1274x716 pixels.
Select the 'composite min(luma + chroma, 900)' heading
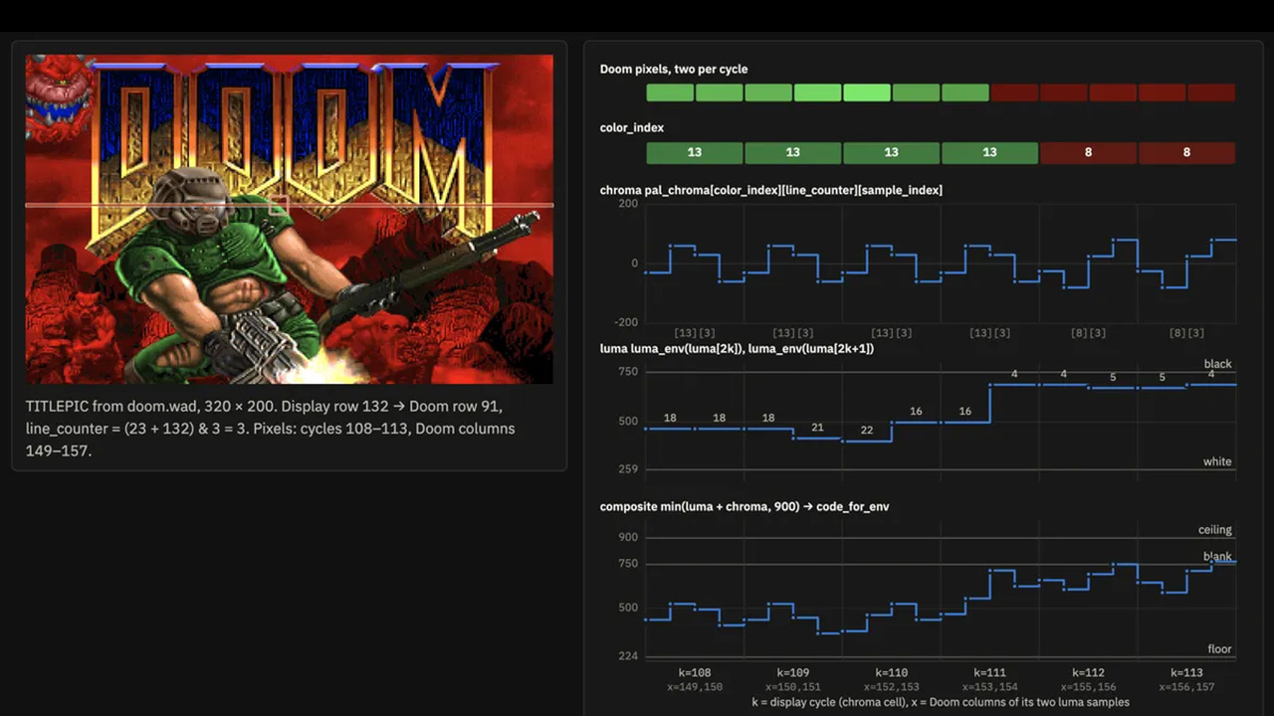[744, 506]
